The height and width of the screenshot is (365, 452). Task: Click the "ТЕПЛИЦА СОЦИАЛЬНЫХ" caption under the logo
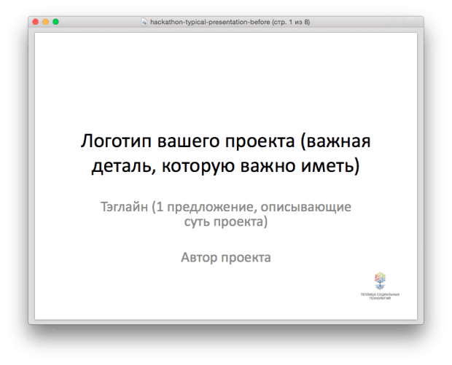point(380,294)
